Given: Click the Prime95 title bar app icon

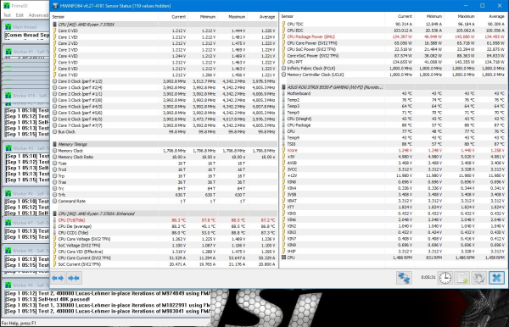Looking at the screenshot, I should tap(7, 6).
